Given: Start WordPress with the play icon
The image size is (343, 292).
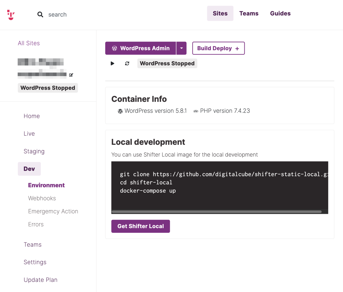Looking at the screenshot, I should pos(112,63).
